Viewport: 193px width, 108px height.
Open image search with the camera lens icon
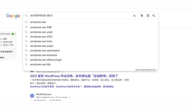148,16
